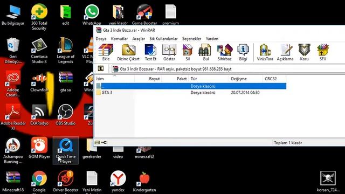Open the Araçlar menu

pos(139,39)
